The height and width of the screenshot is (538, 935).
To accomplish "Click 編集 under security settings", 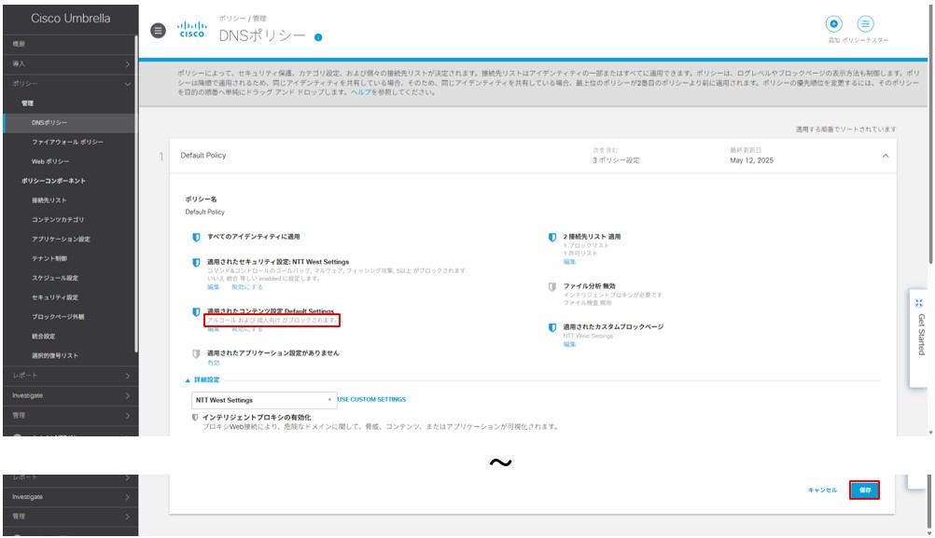I will [x=214, y=287].
